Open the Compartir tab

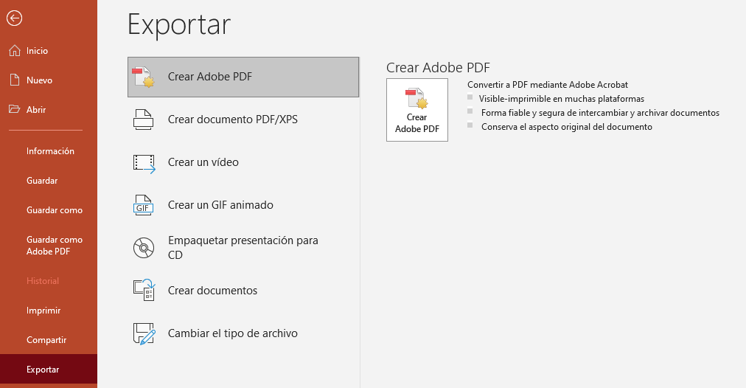(x=46, y=340)
